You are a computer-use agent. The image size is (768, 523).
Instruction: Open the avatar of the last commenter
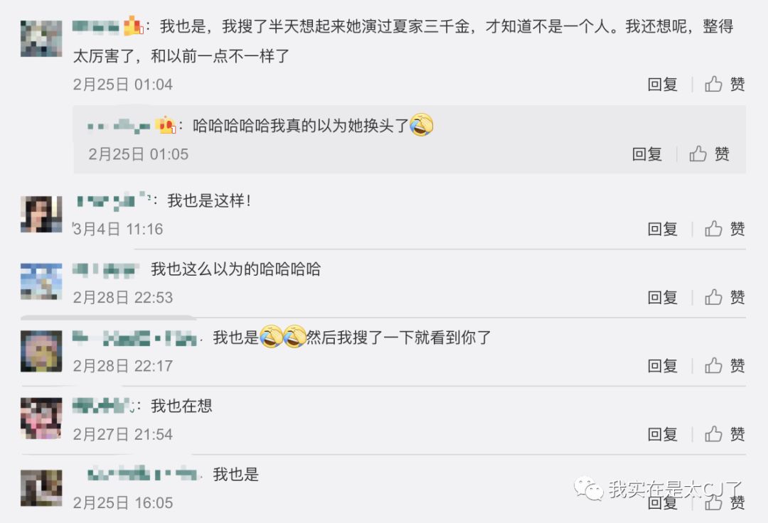tap(41, 487)
